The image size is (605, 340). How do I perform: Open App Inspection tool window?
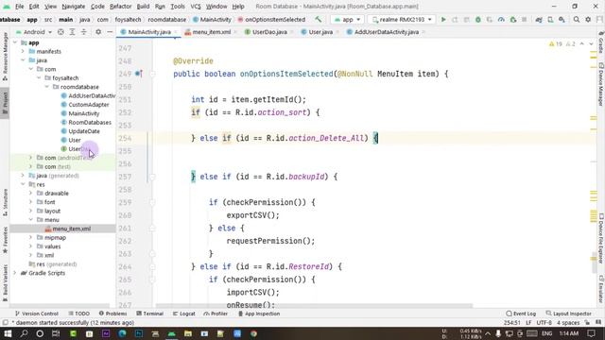click(259, 314)
